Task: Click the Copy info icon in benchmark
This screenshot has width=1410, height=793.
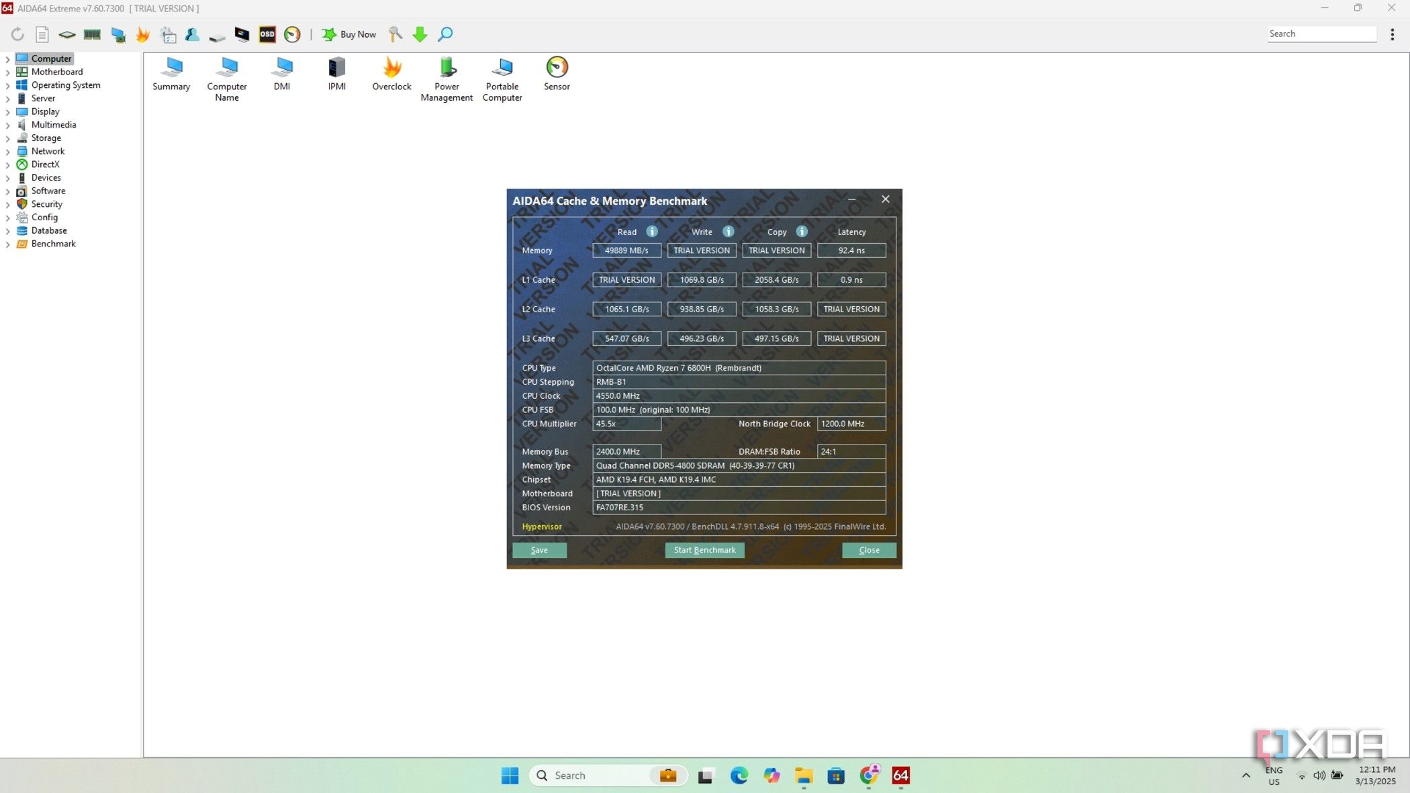Action: pos(802,232)
